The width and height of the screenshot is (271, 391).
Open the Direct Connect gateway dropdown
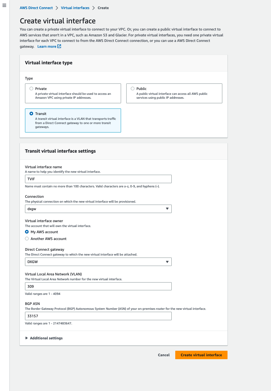(x=98, y=262)
